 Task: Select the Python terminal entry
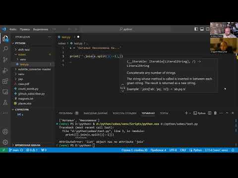tap(200, 113)
